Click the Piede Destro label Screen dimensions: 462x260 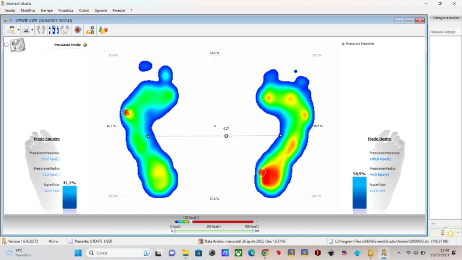tap(380, 139)
